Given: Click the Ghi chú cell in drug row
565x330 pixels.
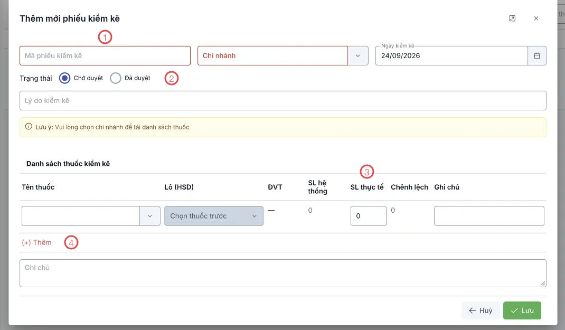Looking at the screenshot, I should tap(489, 216).
